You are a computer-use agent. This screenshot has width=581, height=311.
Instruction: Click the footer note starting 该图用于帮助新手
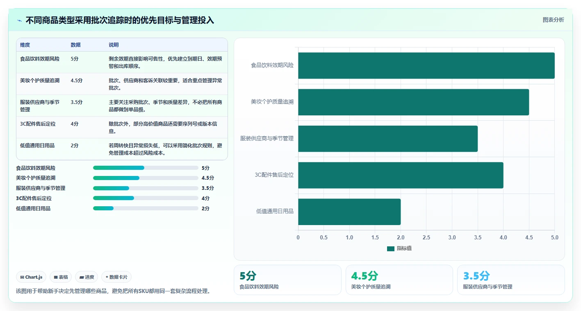pos(113,291)
